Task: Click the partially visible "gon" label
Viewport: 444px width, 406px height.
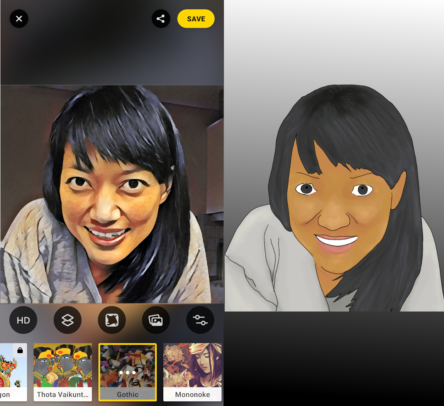Action: [x=5, y=394]
